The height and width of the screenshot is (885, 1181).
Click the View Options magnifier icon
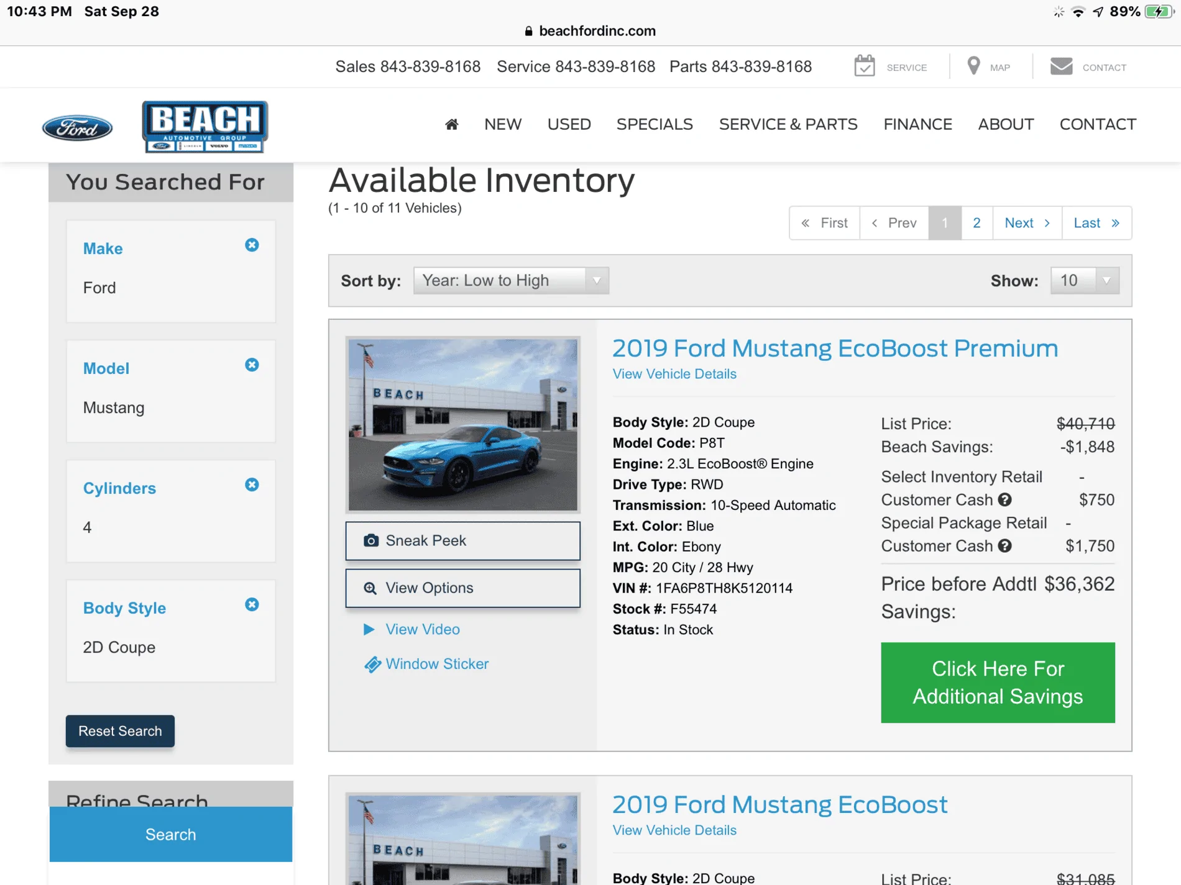(370, 588)
